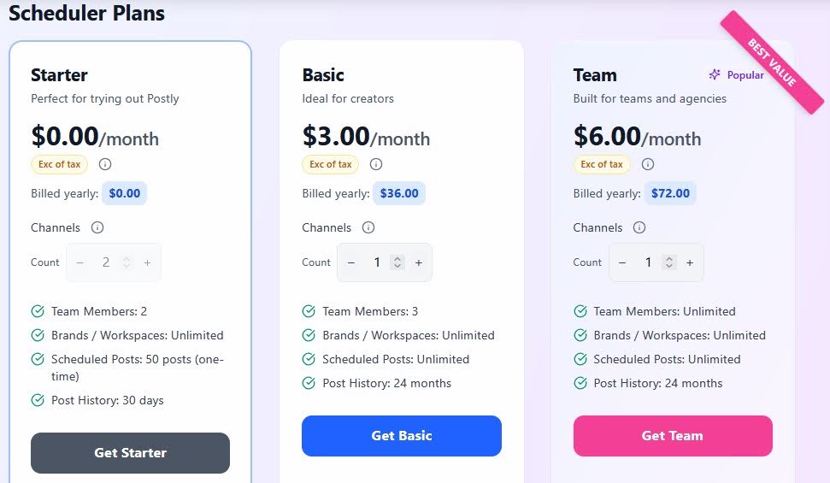Click the Basic plan channel count field

[x=376, y=262]
